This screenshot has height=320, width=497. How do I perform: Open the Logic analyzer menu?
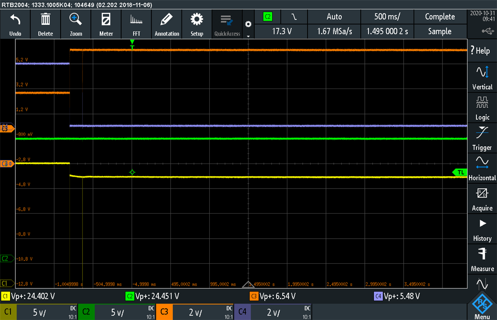tap(482, 108)
